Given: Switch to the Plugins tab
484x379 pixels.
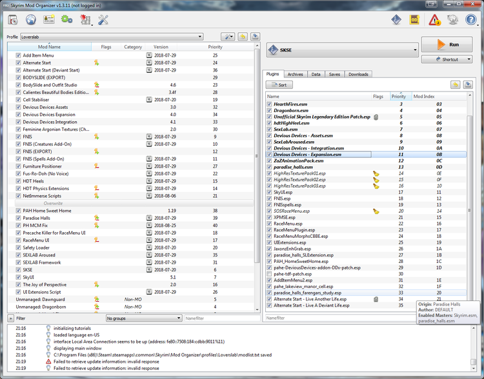Looking at the screenshot, I should [x=272, y=74].
